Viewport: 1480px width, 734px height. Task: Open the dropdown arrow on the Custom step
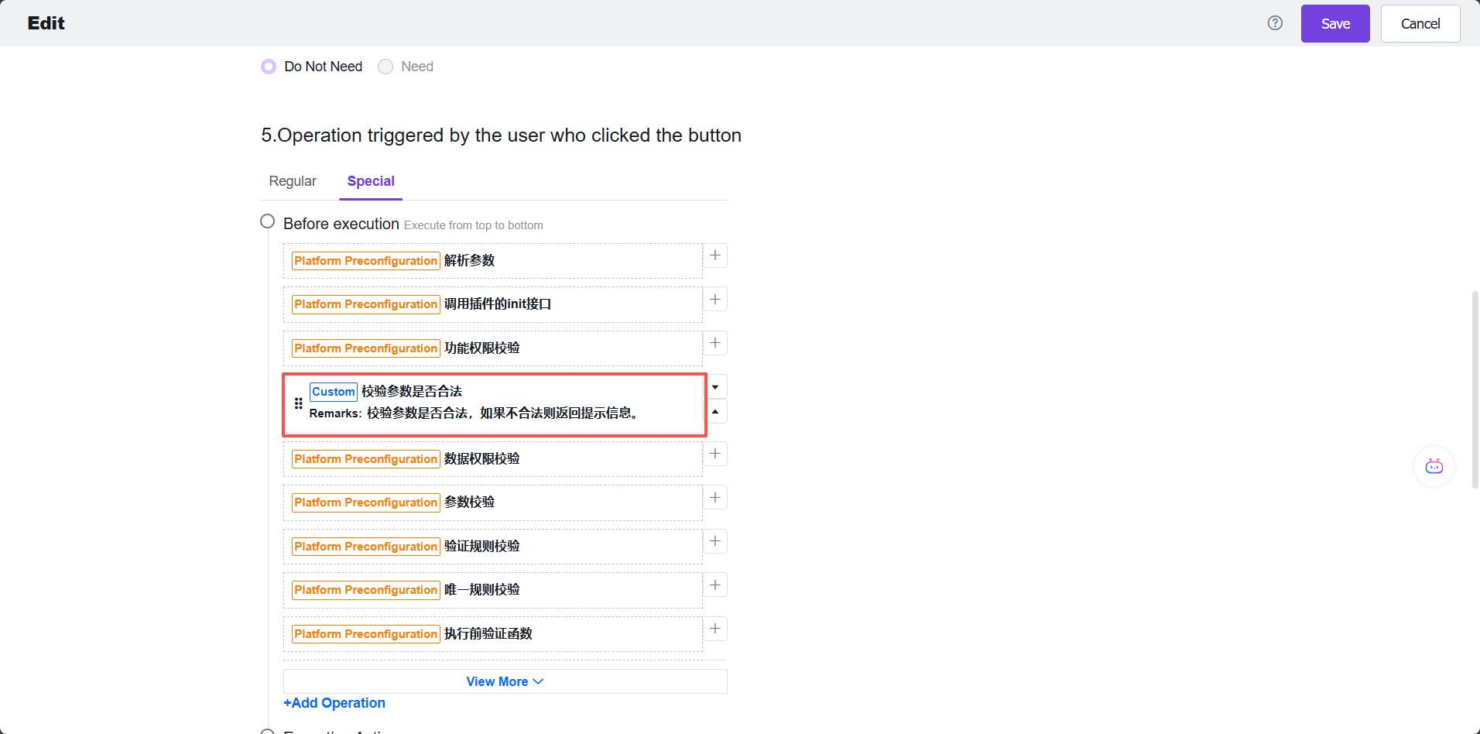pos(714,386)
